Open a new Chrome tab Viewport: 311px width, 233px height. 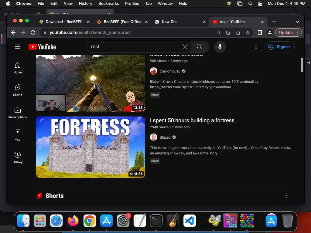coord(274,22)
